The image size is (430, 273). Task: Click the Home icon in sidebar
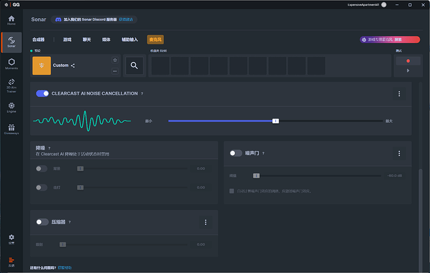pyautogui.click(x=11, y=21)
